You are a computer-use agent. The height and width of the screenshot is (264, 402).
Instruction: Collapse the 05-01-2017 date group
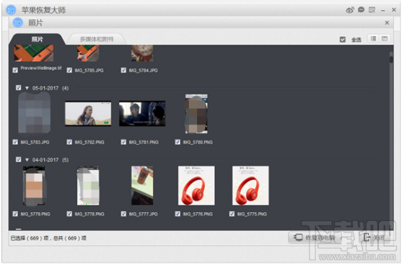pos(27,88)
